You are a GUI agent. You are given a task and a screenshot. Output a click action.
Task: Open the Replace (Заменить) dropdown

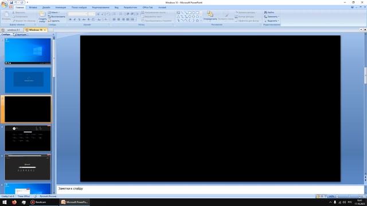click(271, 17)
